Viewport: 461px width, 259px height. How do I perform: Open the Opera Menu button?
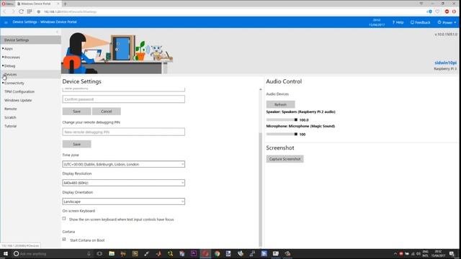click(7, 4)
